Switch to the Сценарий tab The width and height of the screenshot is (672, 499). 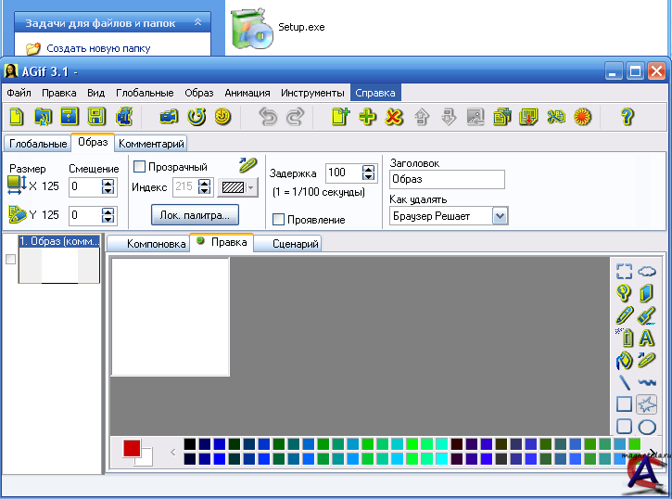click(295, 244)
